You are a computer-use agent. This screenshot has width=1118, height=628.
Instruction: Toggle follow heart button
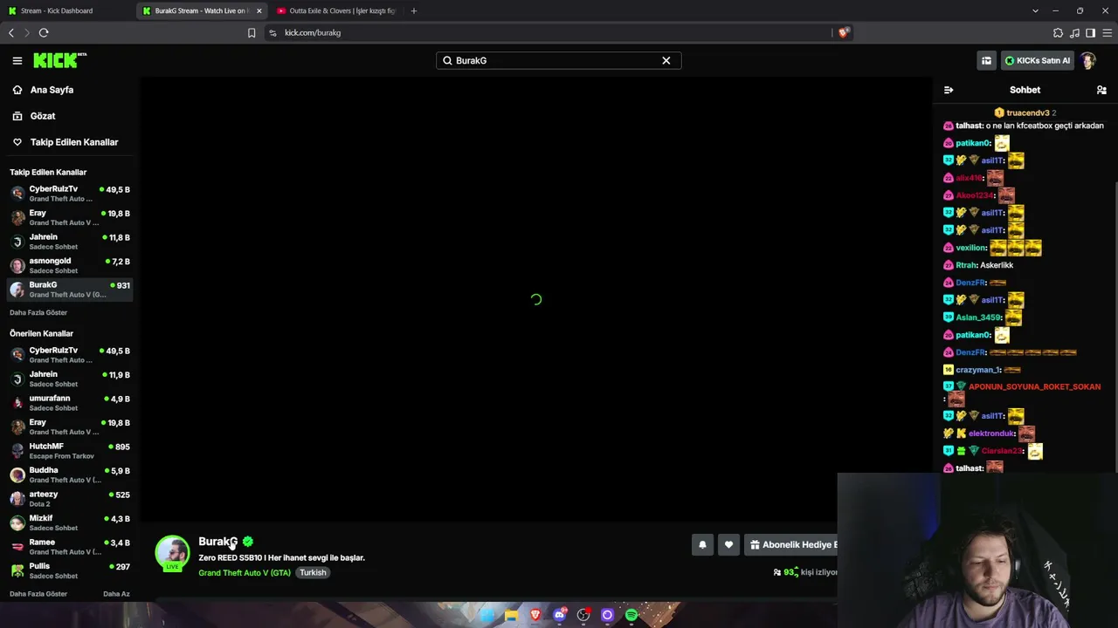[x=728, y=545]
